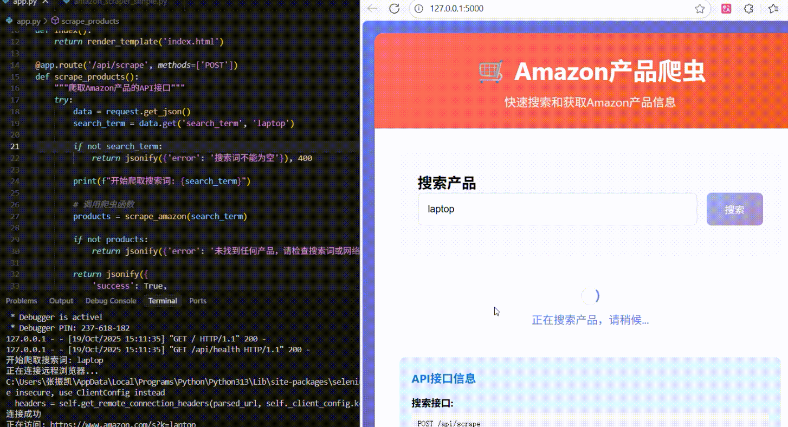The width and height of the screenshot is (788, 427).
Task: Click the @app.route('/api/scrape') decorator line
Action: tap(137, 65)
